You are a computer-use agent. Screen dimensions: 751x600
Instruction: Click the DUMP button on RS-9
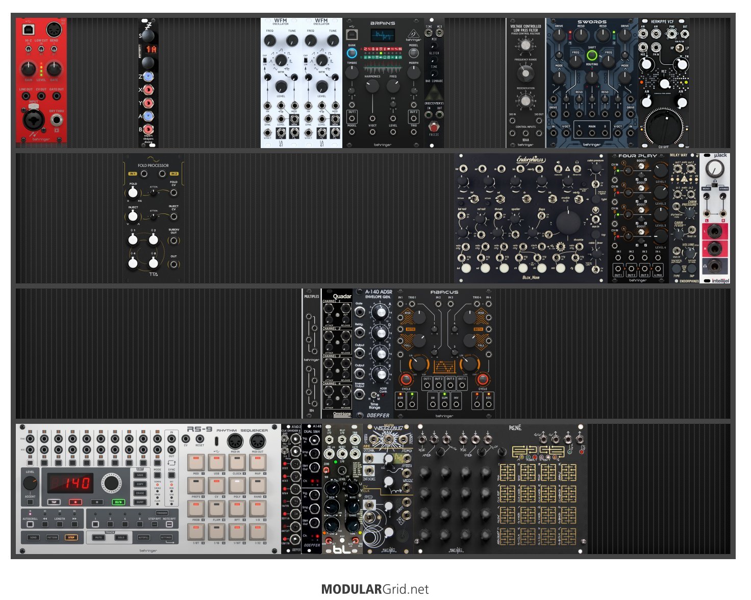[140, 502]
